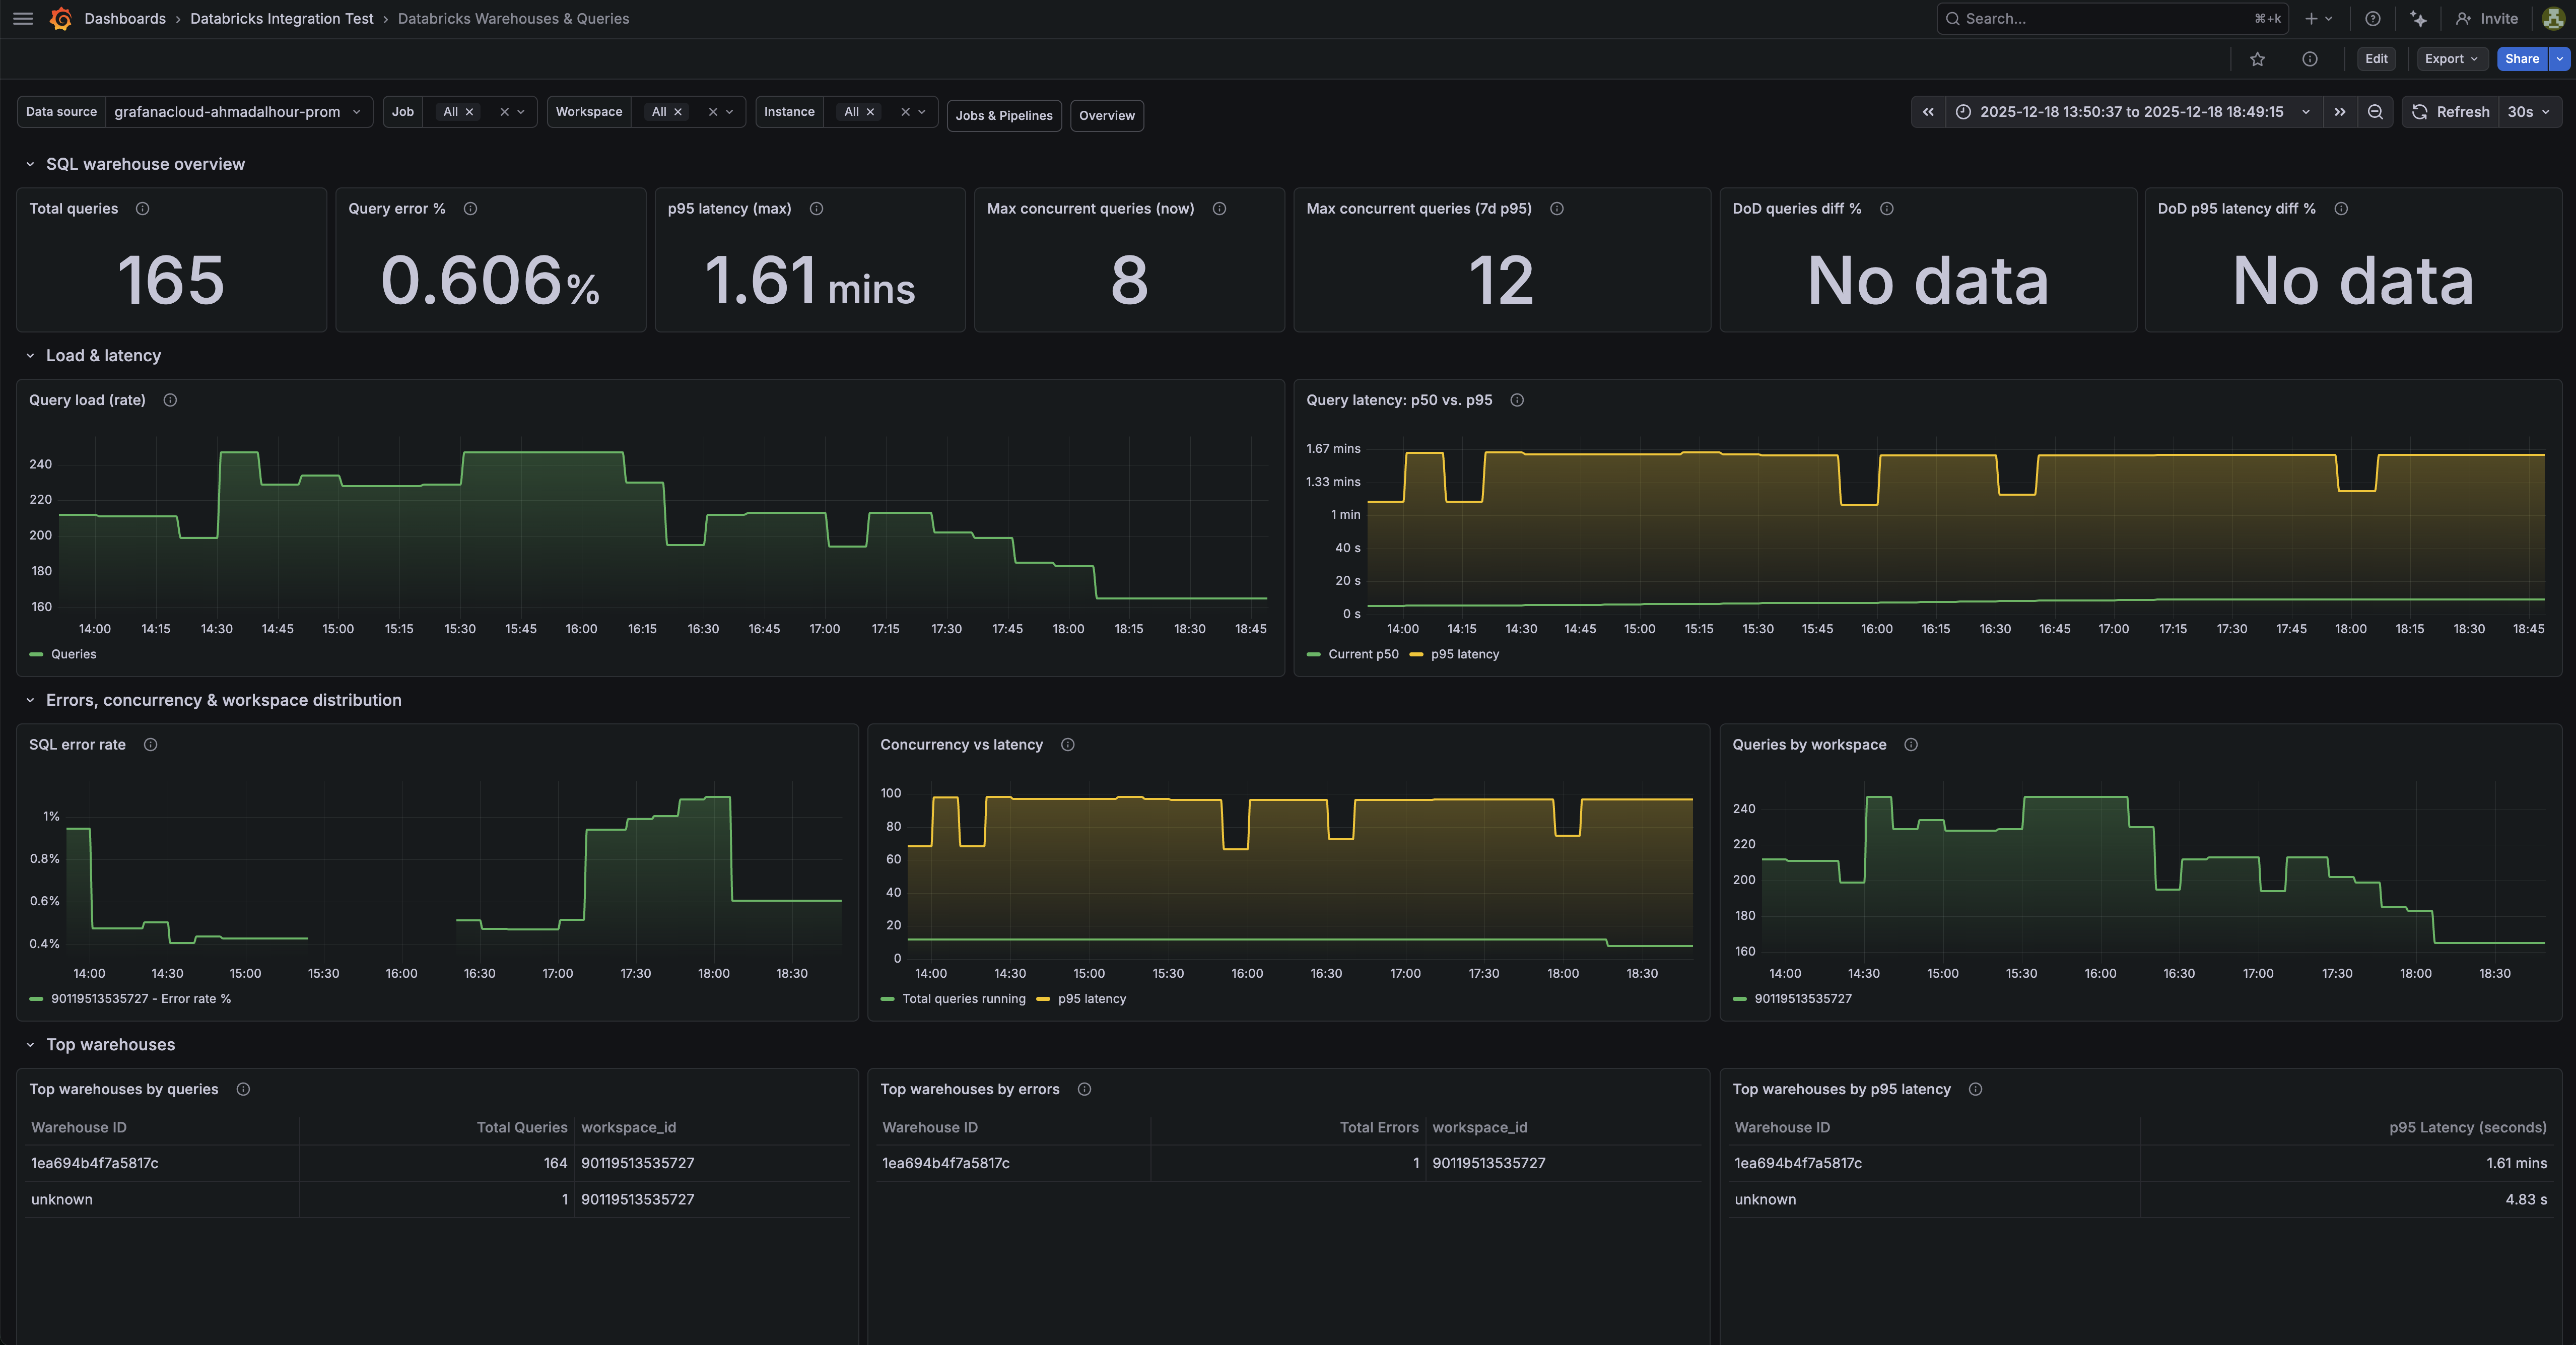Switch to the 'Jobs & Pipelines' tab
Screen dimensions: 2576x1345
[1003, 115]
